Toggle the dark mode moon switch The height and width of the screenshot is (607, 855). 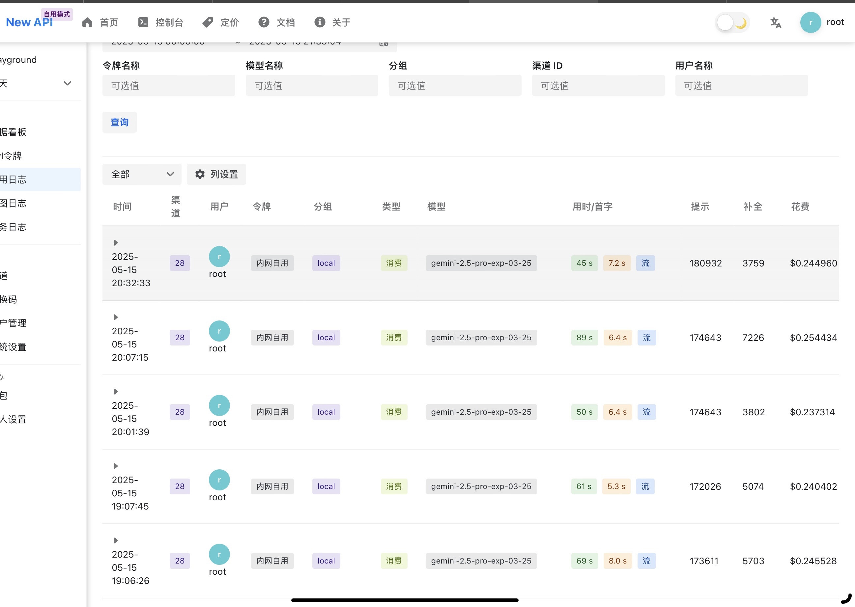(x=732, y=22)
